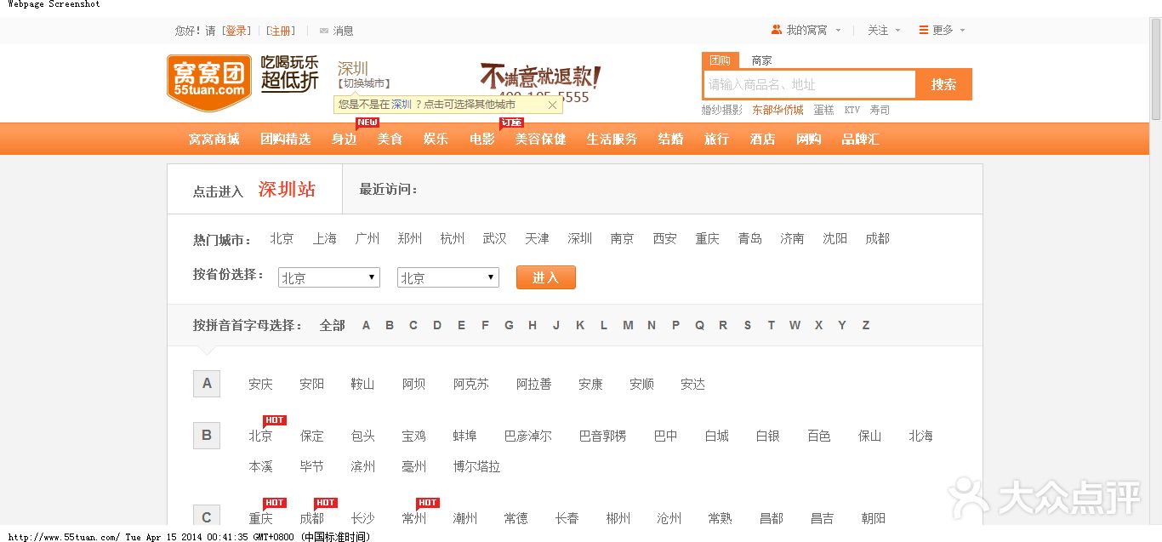The image size is (1162, 542).
Task: Switch to the 商家 search tab
Action: (x=761, y=60)
